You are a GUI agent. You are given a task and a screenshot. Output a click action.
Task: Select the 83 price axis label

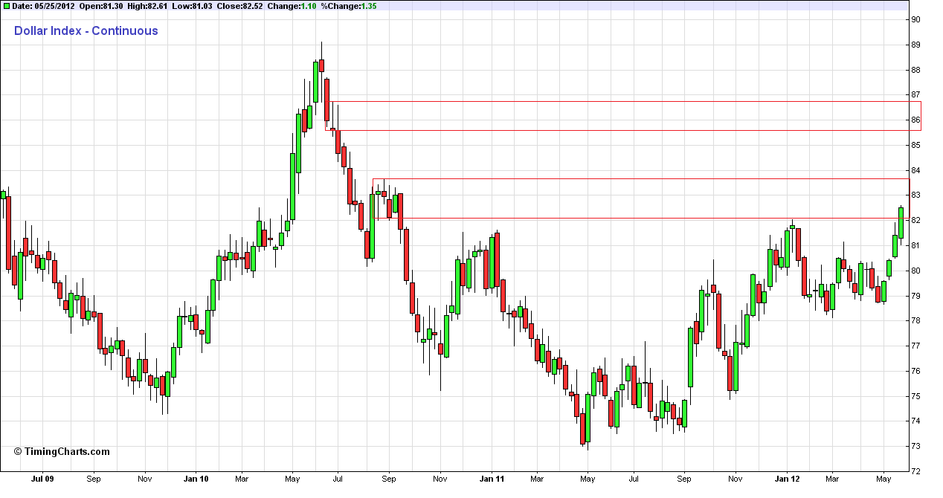click(915, 195)
